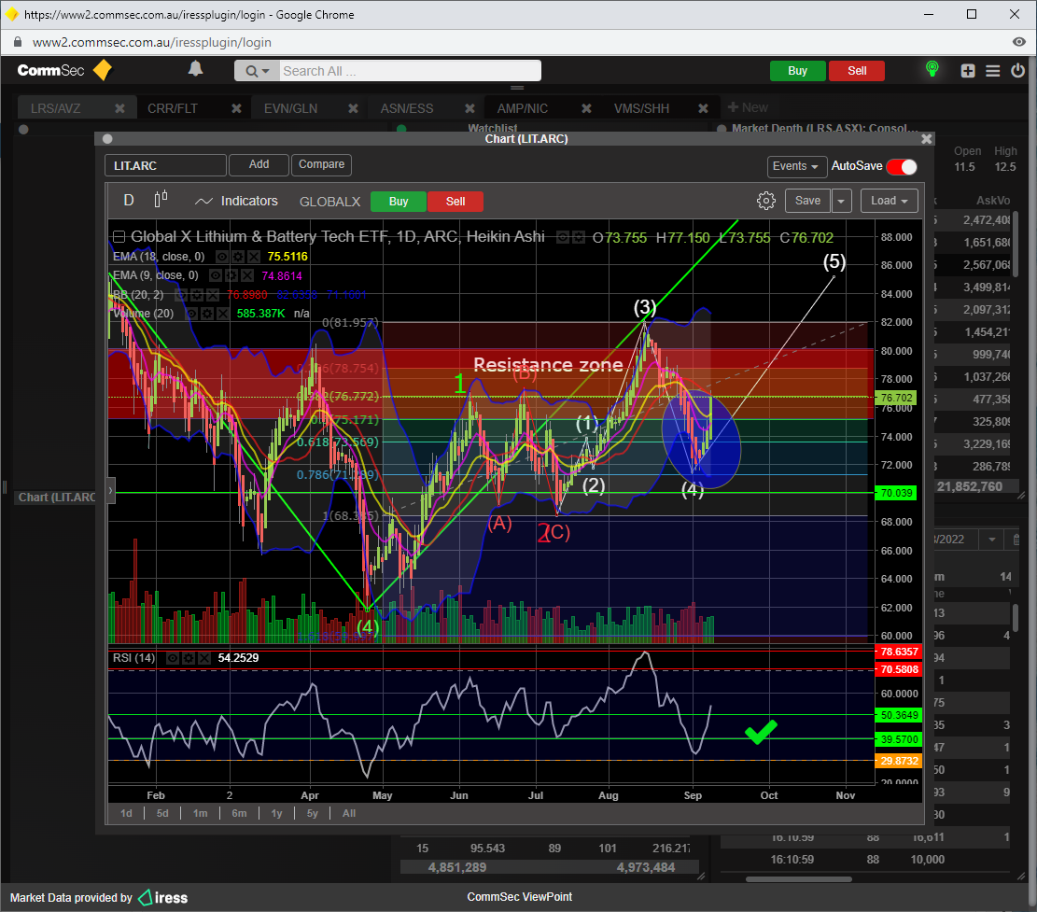Click the green Buy button in header

tap(797, 71)
